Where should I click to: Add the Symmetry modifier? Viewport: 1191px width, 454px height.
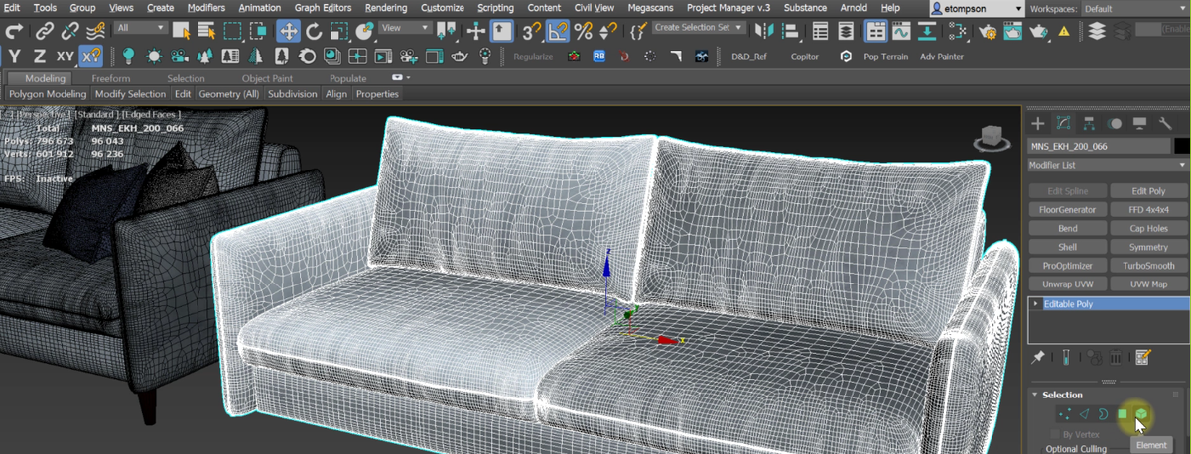(x=1148, y=247)
